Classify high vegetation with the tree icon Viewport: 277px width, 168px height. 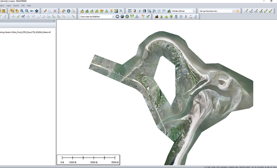(x=172, y=17)
